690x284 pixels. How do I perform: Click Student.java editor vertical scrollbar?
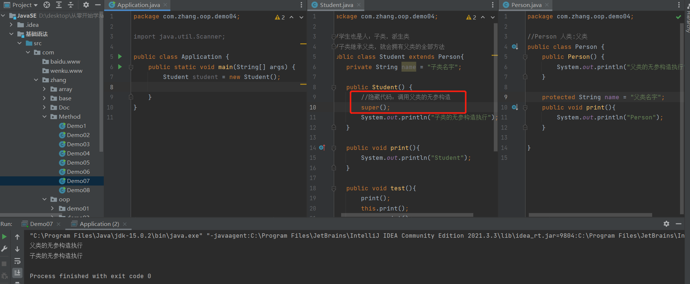(x=495, y=87)
